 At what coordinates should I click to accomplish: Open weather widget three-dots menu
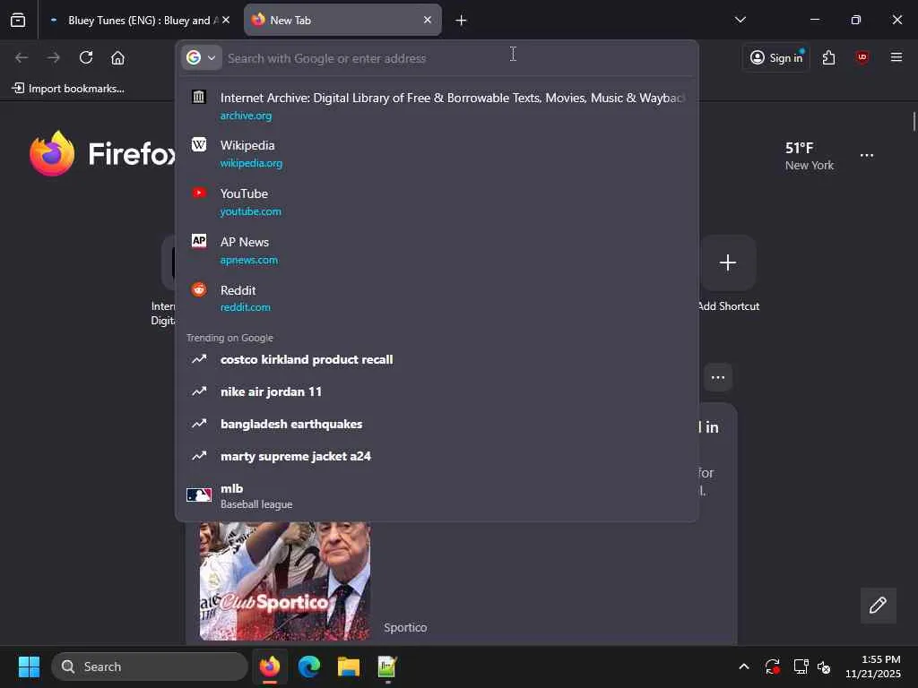click(867, 156)
